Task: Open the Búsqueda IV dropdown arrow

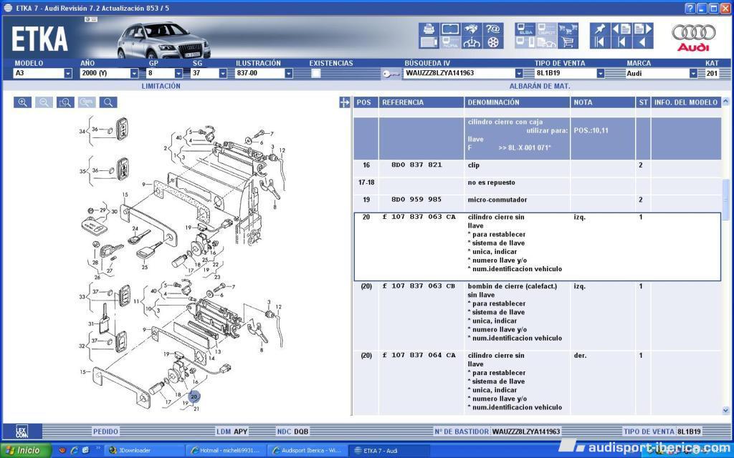Action: point(519,74)
